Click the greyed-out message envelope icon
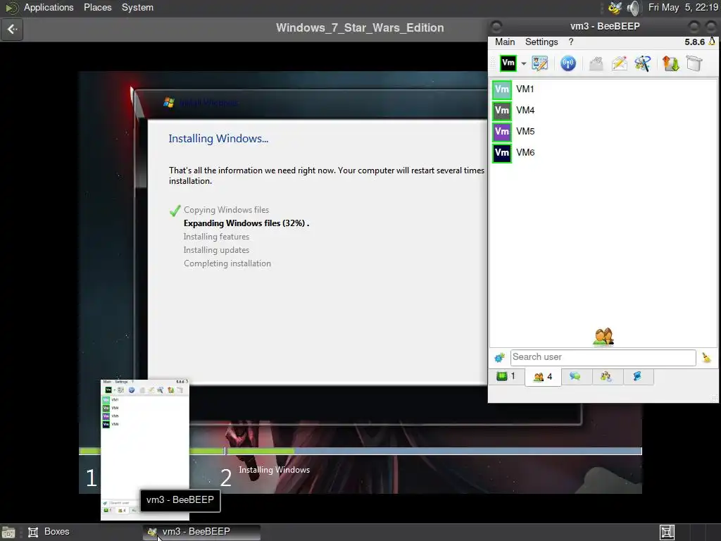Screen dimensions: 721x541 (596, 63)
